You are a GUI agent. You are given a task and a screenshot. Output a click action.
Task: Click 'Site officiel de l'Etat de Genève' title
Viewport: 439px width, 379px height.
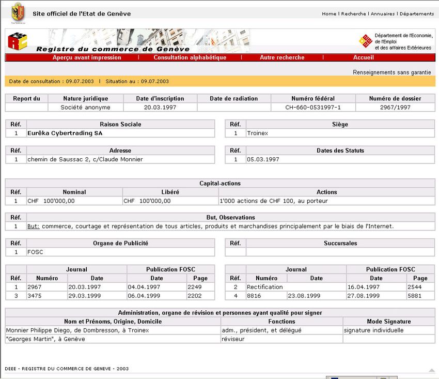point(82,14)
